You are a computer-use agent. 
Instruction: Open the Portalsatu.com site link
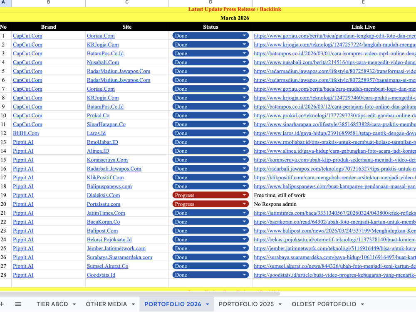click(x=104, y=204)
